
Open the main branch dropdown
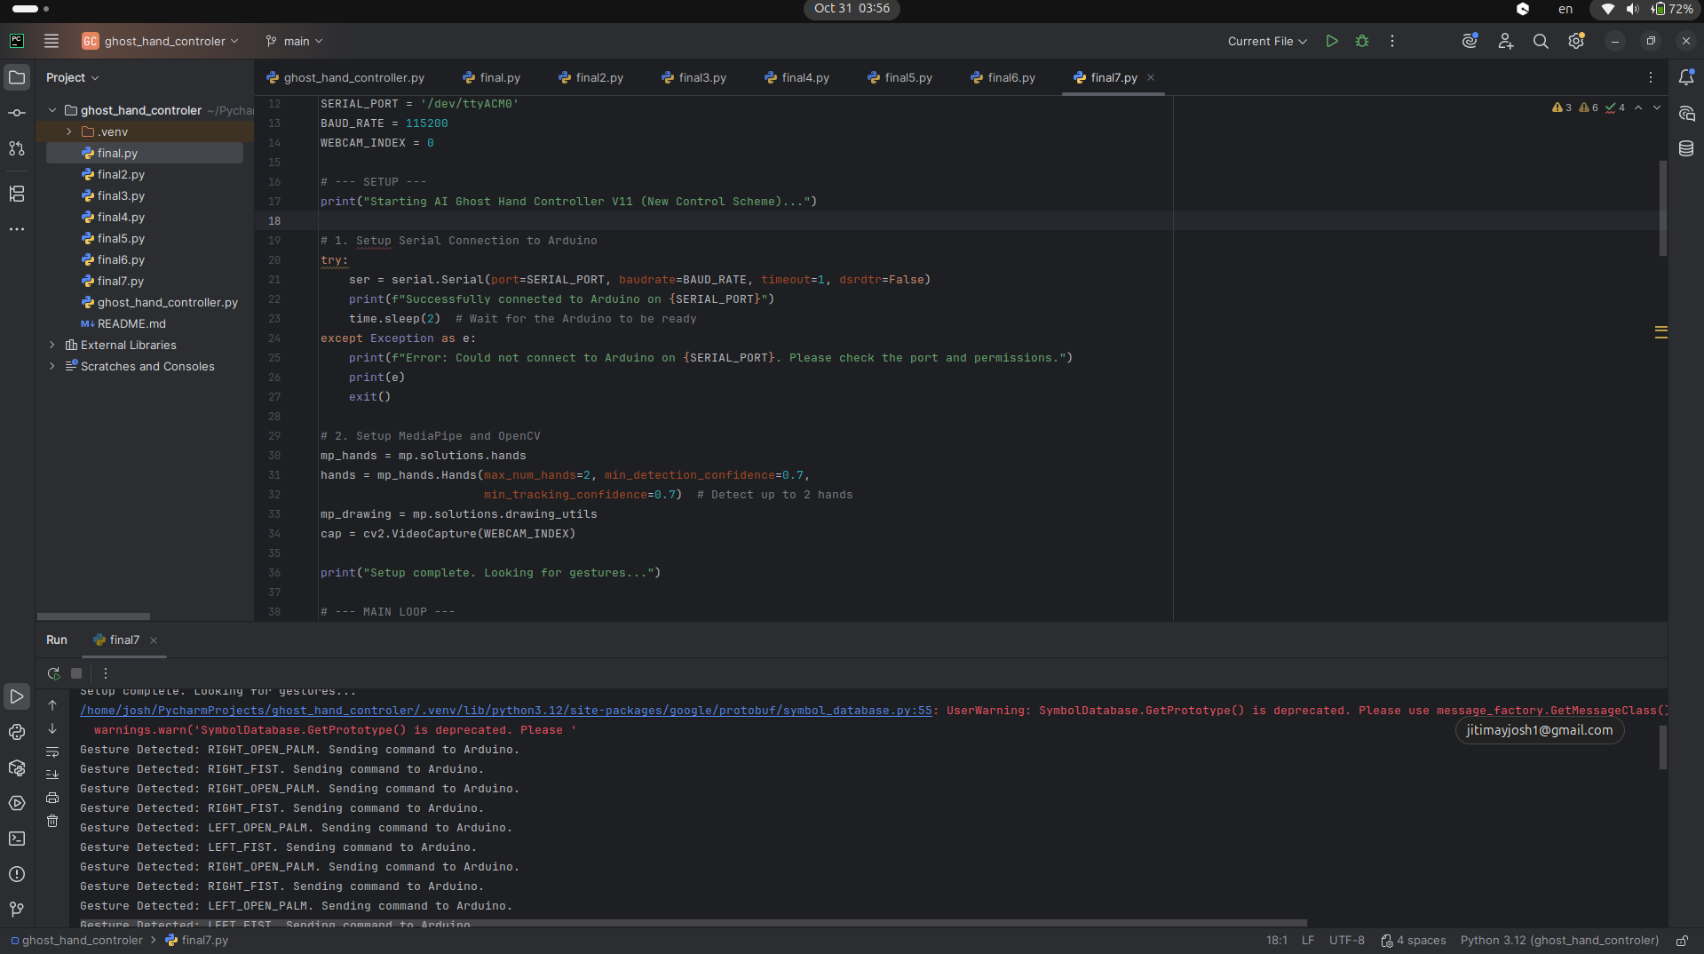(295, 41)
